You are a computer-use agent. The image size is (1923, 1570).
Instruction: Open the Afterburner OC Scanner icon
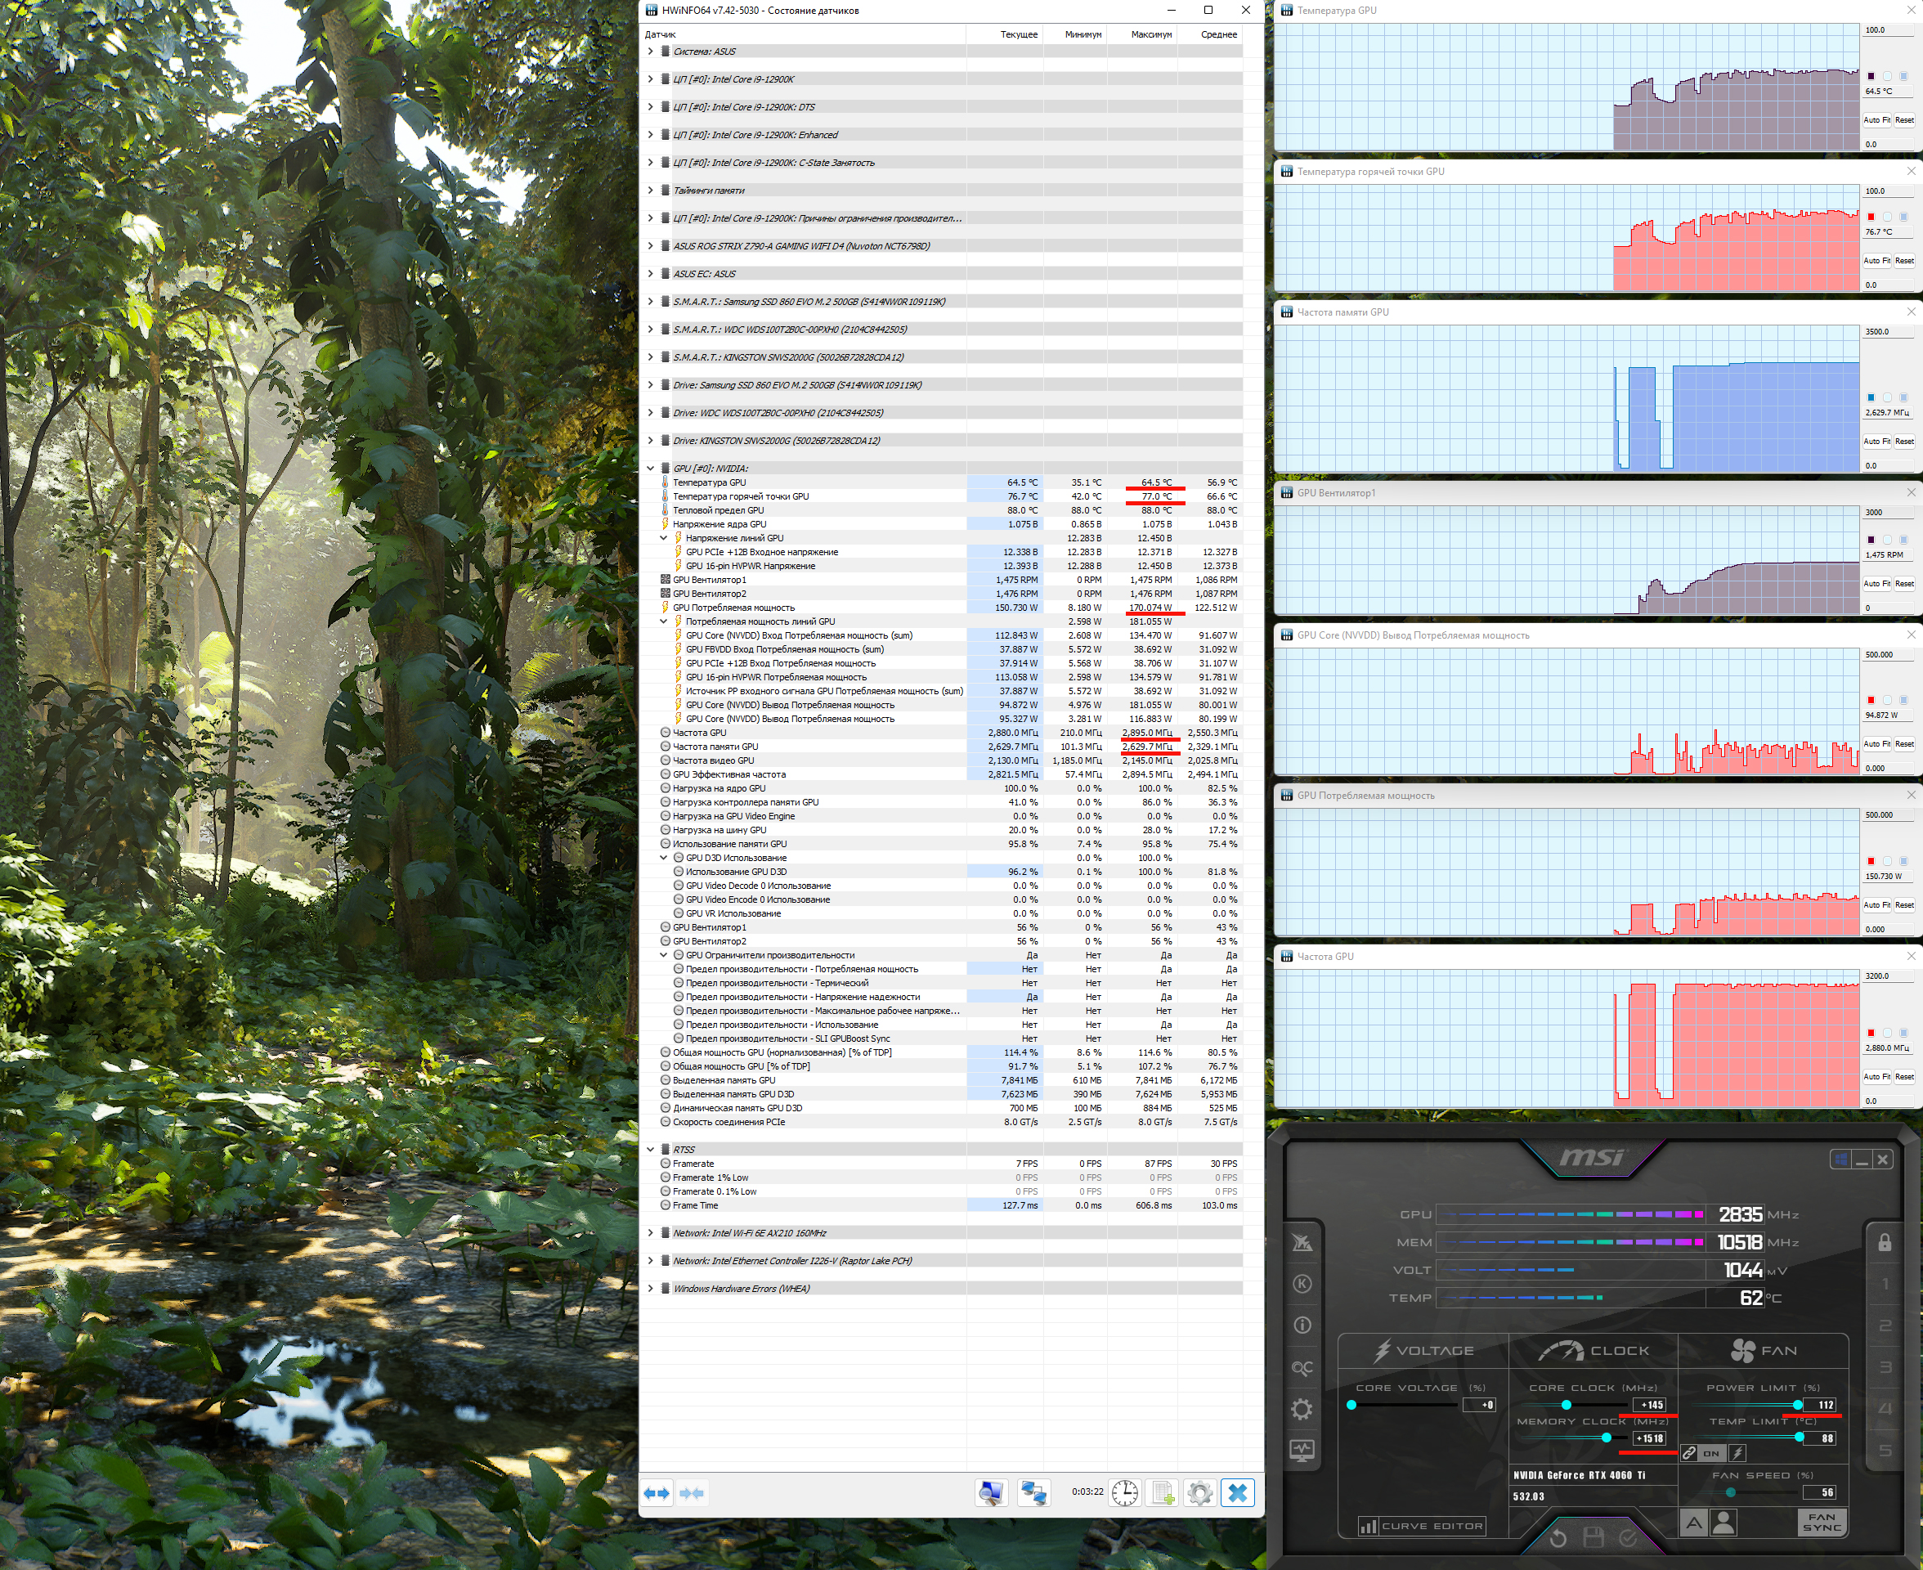(x=1302, y=1368)
